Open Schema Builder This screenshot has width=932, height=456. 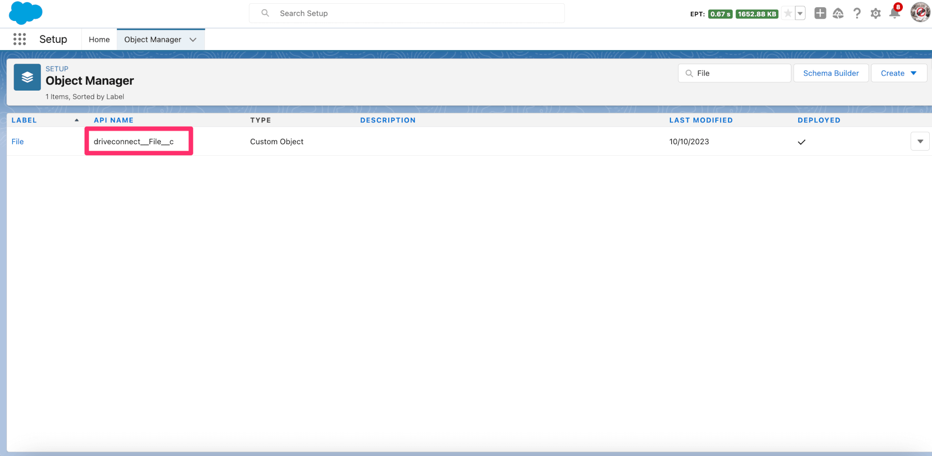831,73
